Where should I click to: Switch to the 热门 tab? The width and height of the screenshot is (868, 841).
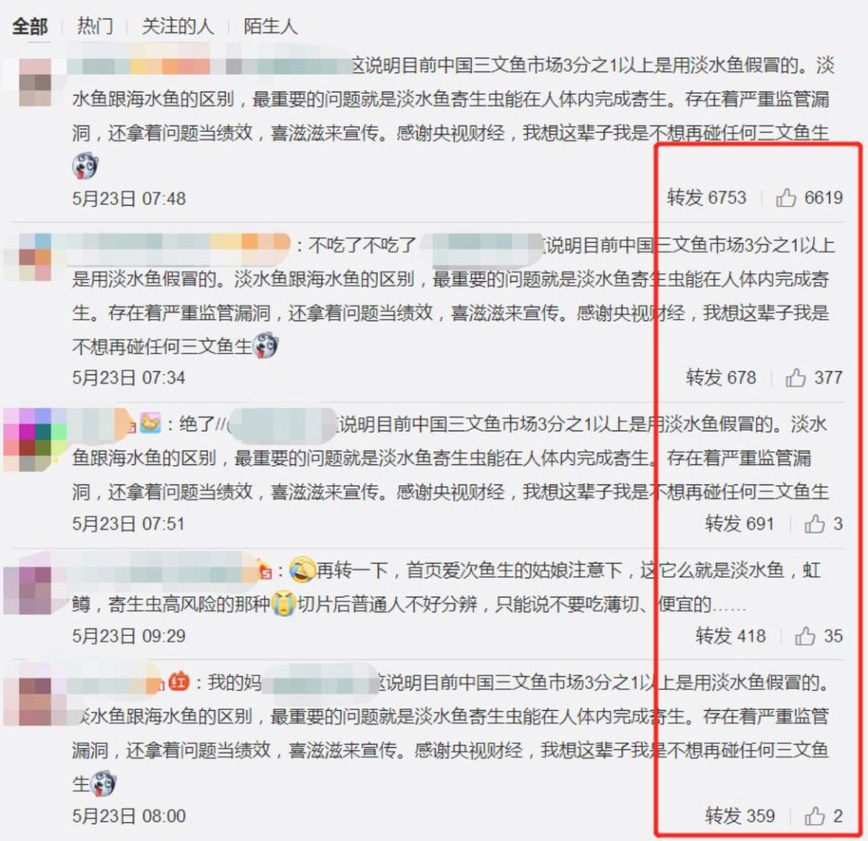click(x=95, y=26)
